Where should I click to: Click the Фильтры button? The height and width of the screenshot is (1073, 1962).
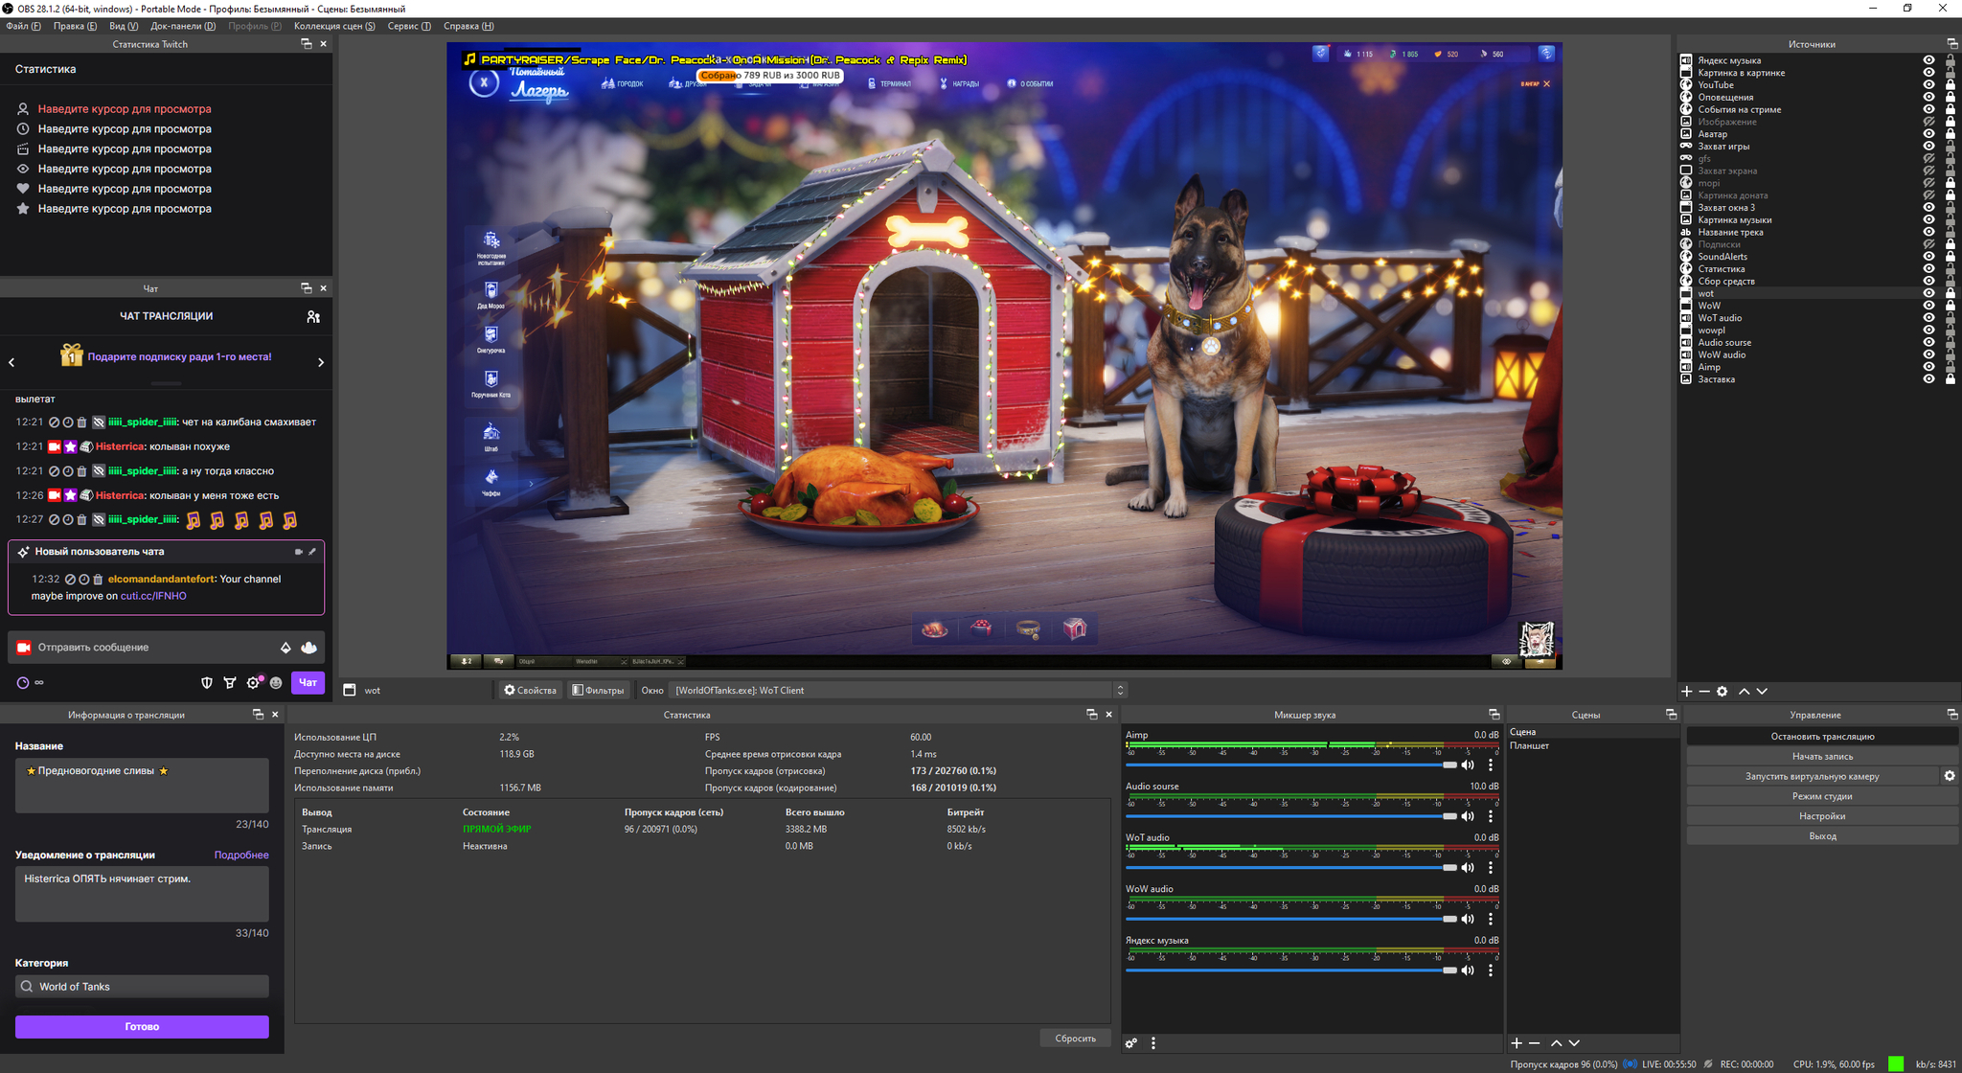point(598,691)
